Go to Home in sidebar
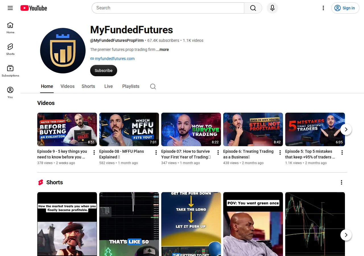The image size is (364, 256). pyautogui.click(x=10, y=28)
